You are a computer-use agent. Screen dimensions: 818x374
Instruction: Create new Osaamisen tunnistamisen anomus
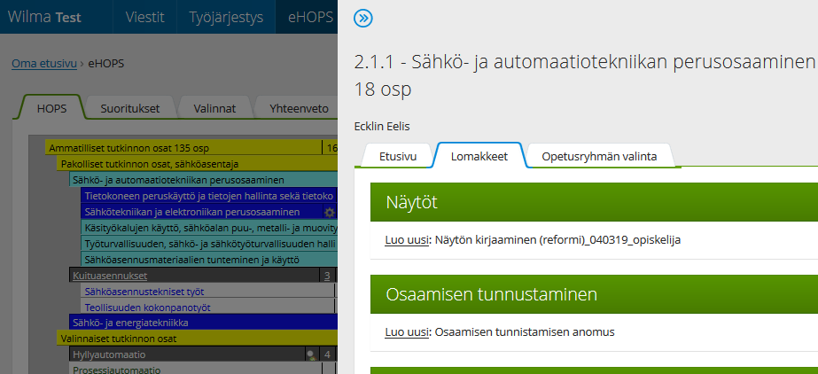pos(406,332)
